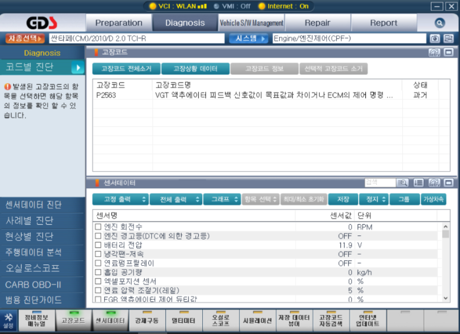Maximize the 고장코드 panel

[x=448, y=52]
